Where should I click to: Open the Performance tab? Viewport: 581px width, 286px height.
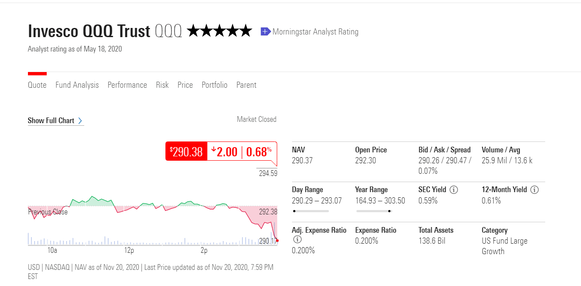tap(127, 85)
